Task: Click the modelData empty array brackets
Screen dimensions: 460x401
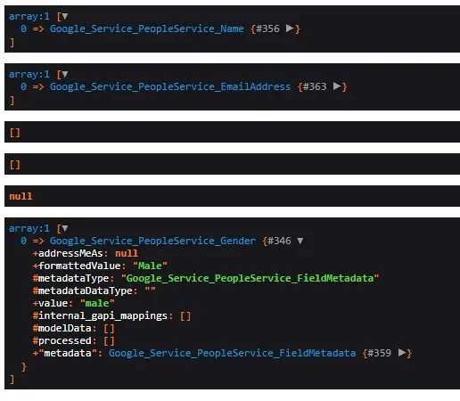Action: pos(109,328)
